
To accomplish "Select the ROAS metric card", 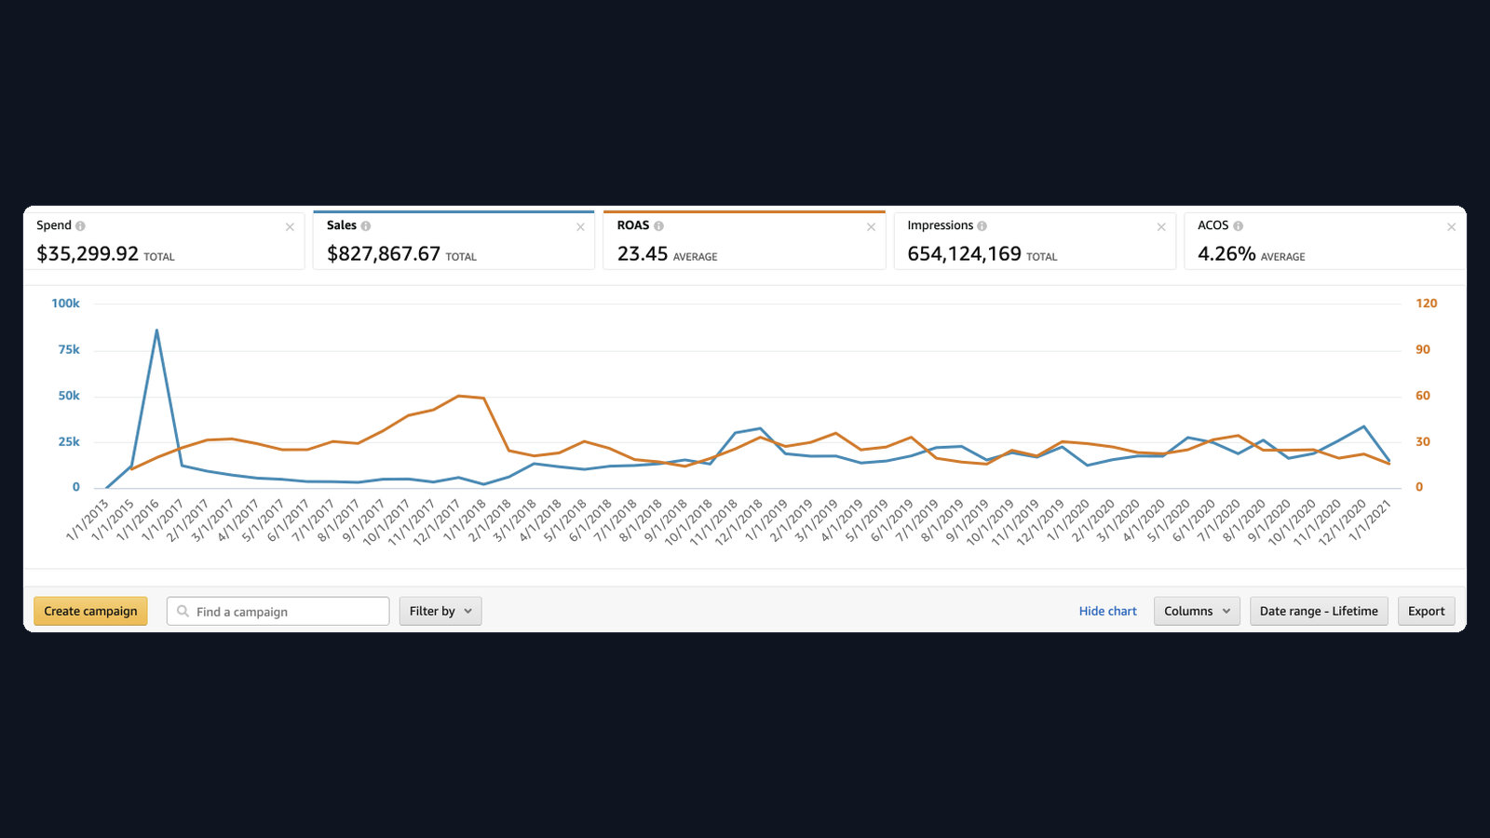I will [x=744, y=241].
